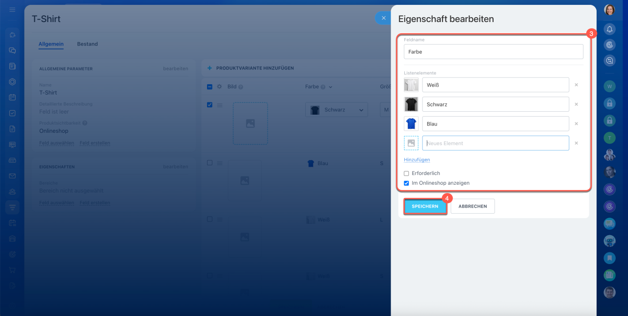Open the search chat icon in right panel

point(609,60)
